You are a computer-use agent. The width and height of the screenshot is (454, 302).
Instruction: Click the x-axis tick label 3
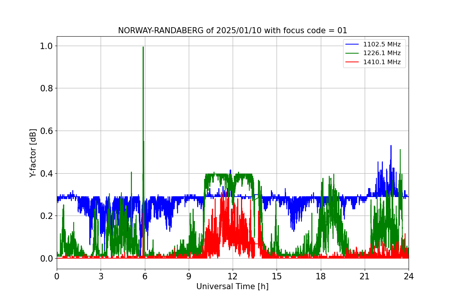[x=101, y=276]
